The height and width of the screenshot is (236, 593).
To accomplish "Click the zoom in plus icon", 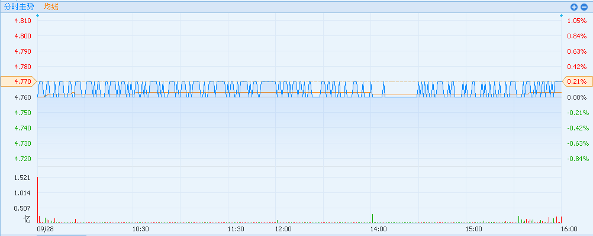I will [574, 7].
